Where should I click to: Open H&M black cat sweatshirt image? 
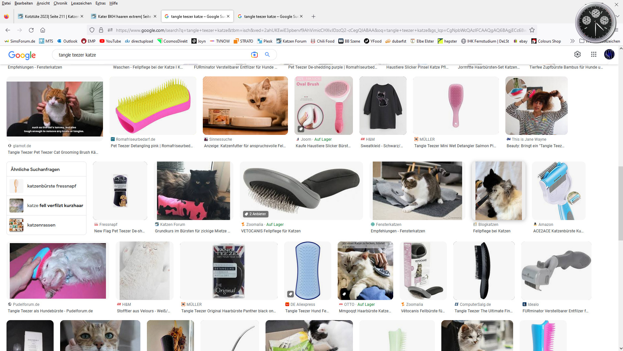click(383, 106)
